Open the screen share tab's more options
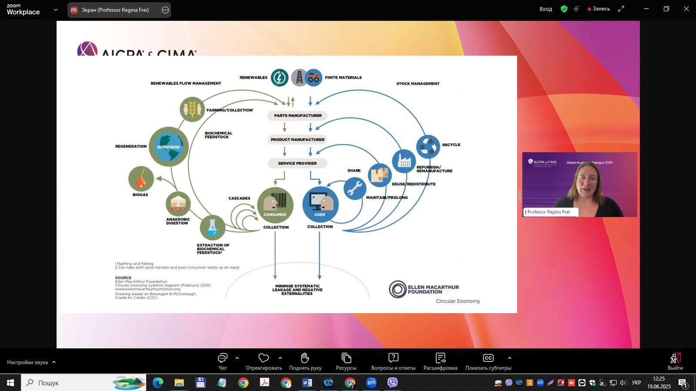The width and height of the screenshot is (696, 391). coord(165,10)
